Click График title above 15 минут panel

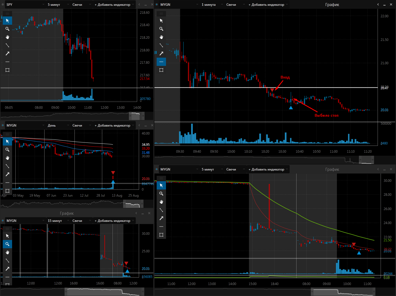tap(67, 213)
